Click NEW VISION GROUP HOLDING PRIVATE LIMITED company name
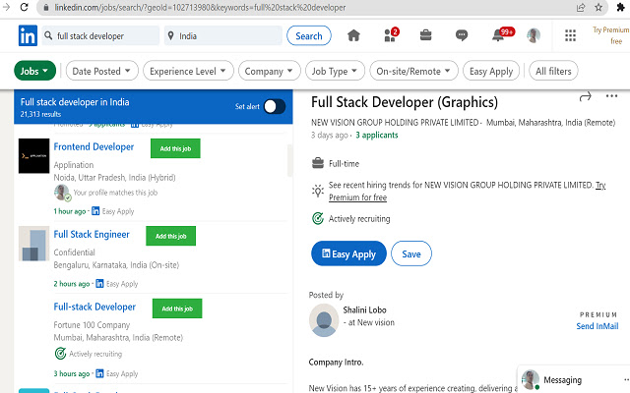Viewport: 630px width, 393px height. [x=395, y=122]
